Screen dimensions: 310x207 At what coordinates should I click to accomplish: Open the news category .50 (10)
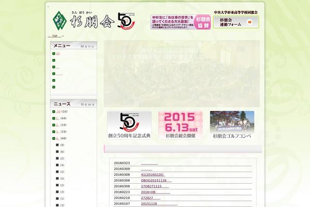tap(58, 112)
